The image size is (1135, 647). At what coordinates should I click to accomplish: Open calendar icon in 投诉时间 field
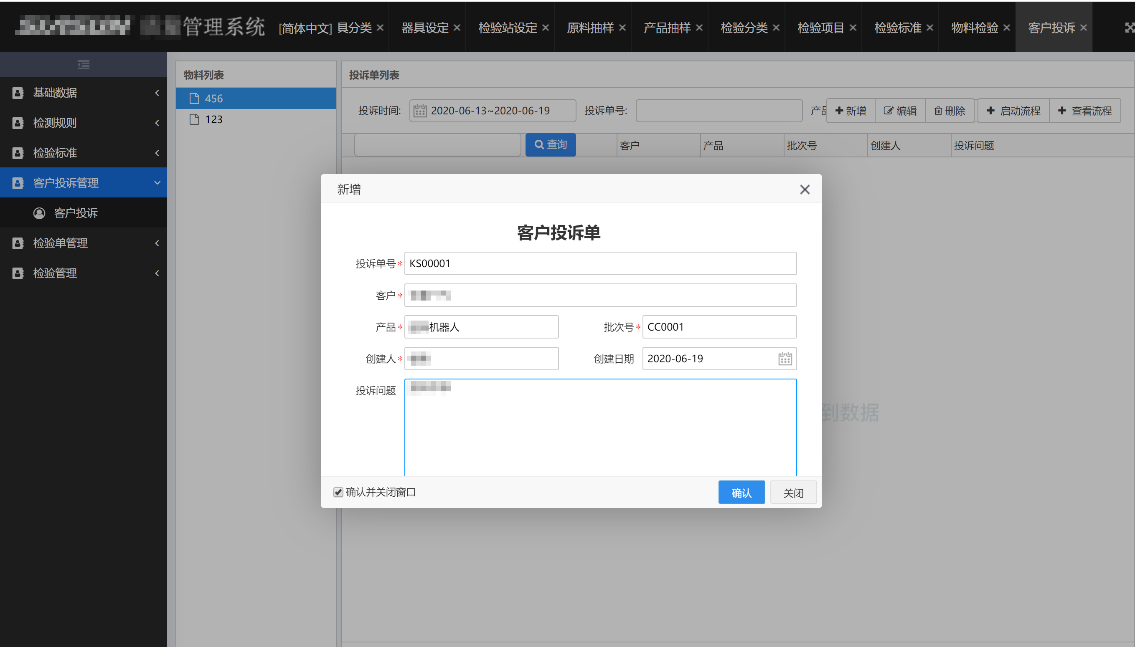(x=420, y=111)
